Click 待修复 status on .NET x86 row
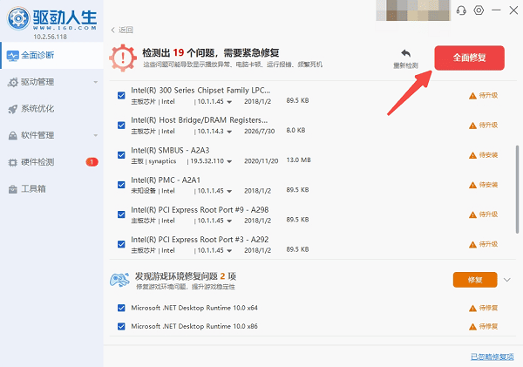The width and height of the screenshot is (523, 367). [x=488, y=326]
